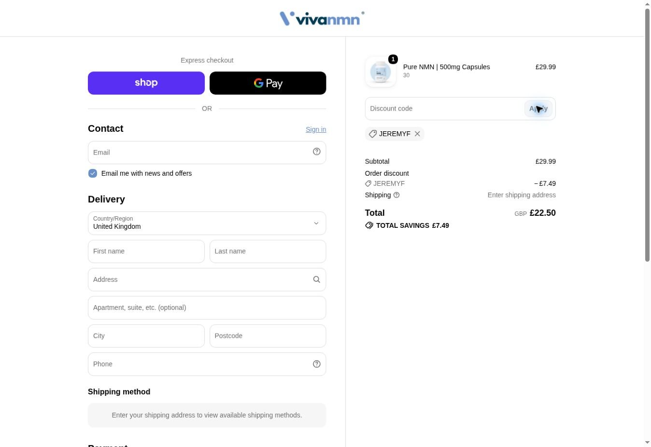Click the page vertical scrollbar
This screenshot has width=651, height=447.
[647, 135]
